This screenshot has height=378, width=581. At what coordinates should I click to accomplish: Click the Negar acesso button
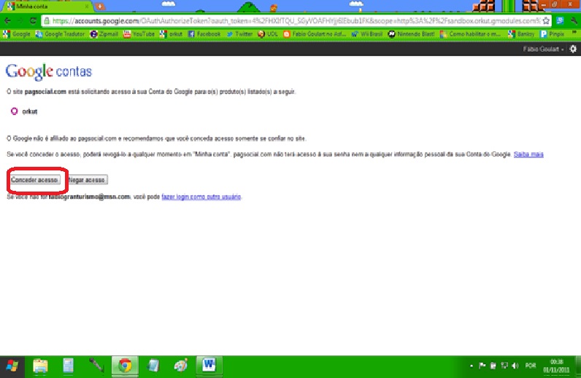click(87, 179)
